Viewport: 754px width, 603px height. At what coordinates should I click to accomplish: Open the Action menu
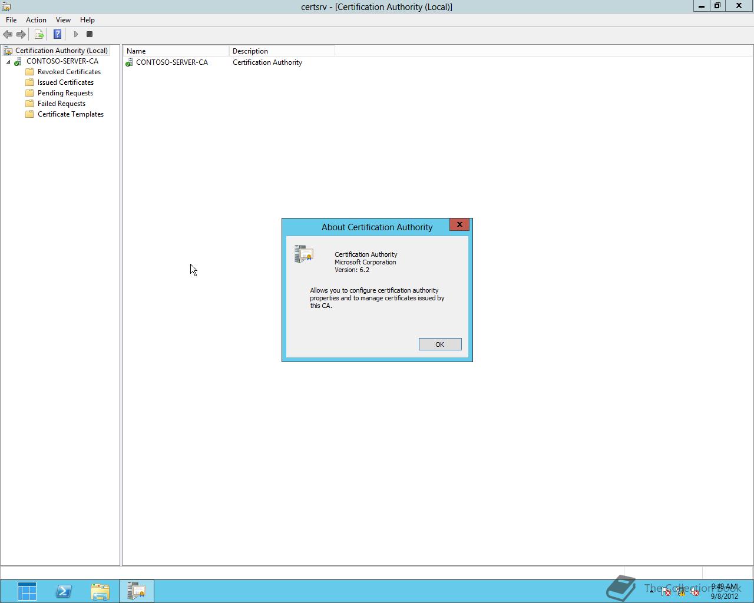click(x=36, y=20)
